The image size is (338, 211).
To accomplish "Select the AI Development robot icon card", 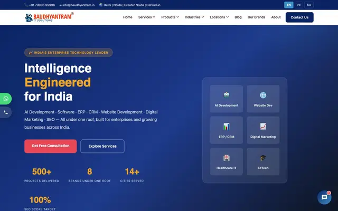I will tap(227, 99).
